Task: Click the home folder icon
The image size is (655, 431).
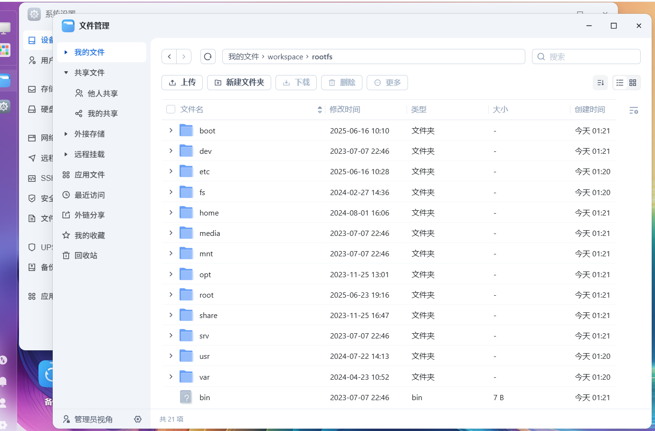Action: click(x=186, y=213)
